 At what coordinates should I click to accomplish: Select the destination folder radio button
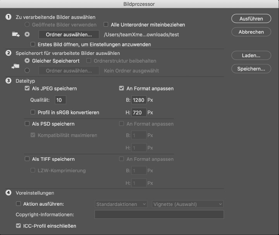tap(27, 70)
